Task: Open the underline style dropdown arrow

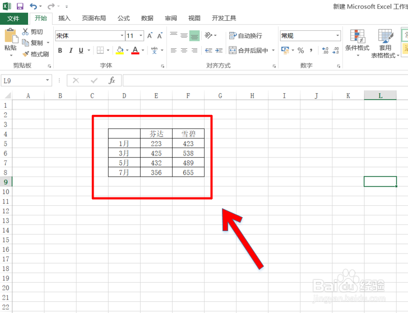Action: pyautogui.click(x=89, y=50)
